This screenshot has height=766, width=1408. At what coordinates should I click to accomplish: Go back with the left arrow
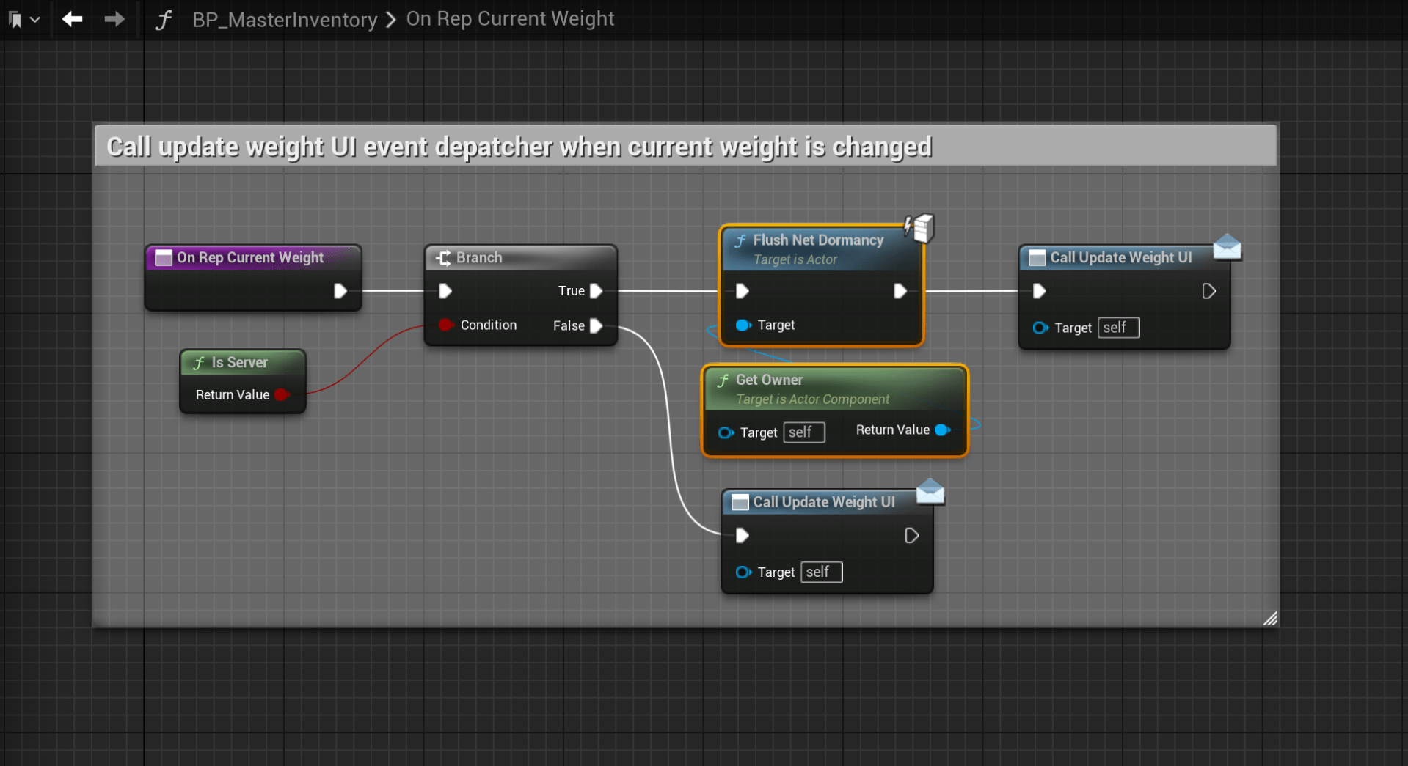click(72, 19)
